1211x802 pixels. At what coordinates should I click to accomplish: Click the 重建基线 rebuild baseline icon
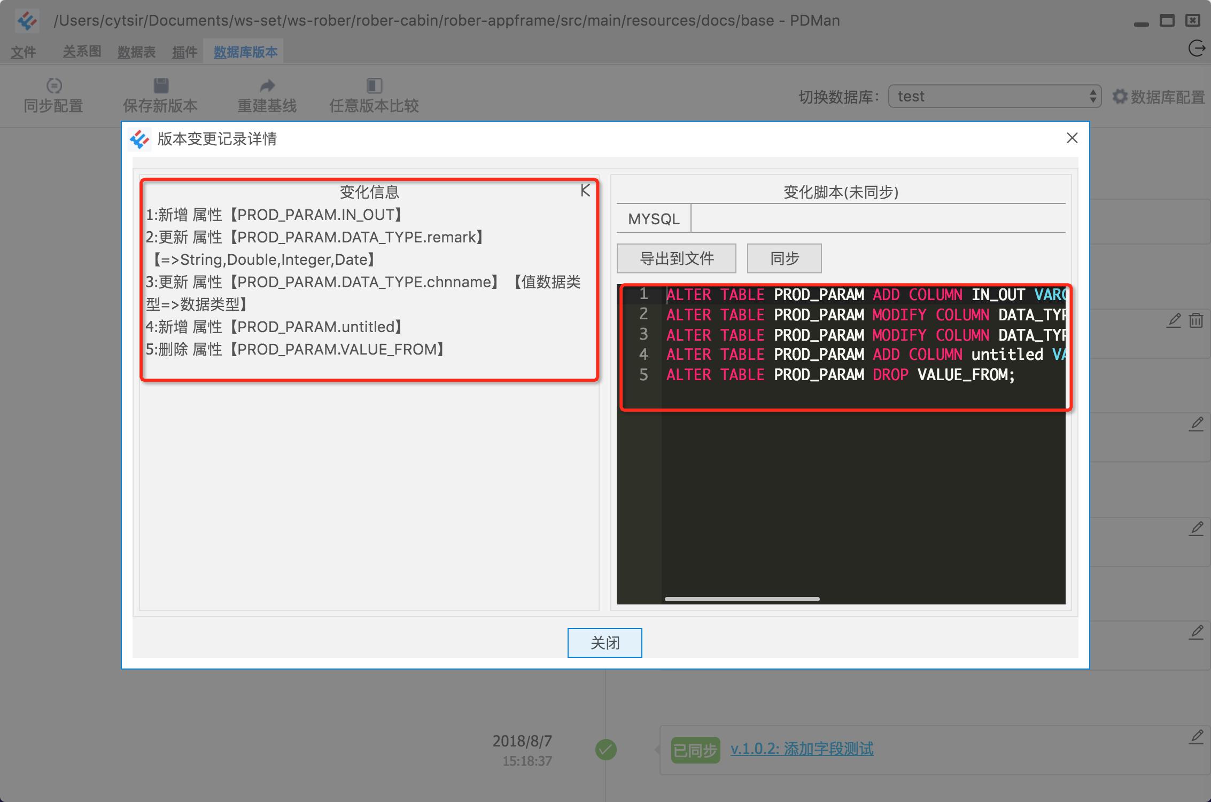point(267,85)
